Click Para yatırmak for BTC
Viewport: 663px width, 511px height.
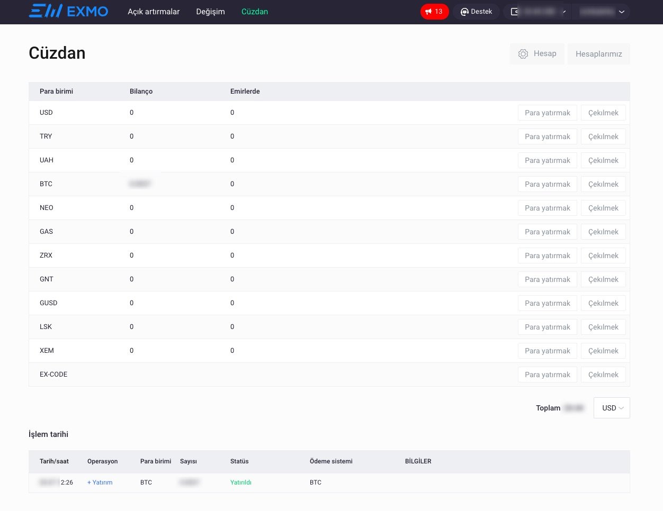tap(547, 184)
